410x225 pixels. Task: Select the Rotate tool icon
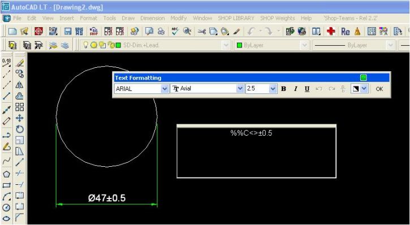[x=20, y=129]
